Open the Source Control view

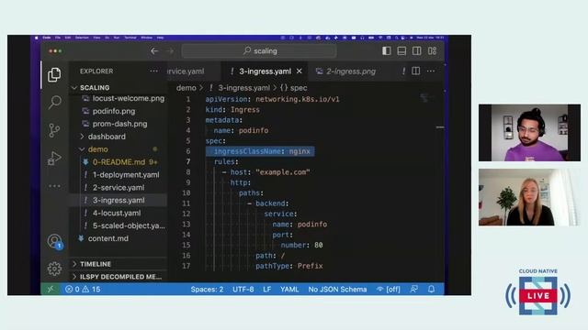[54, 130]
